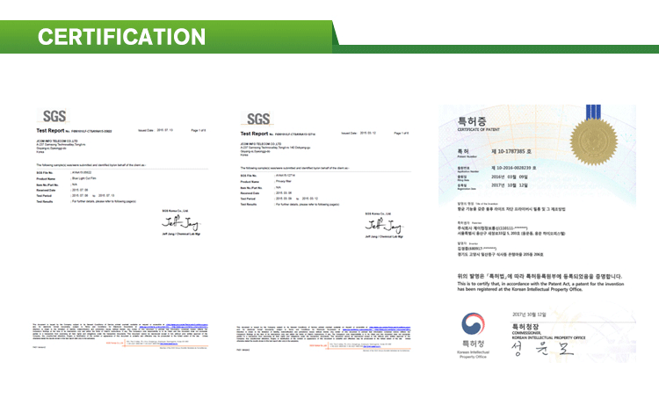Click 'Test Results' row on the first report
Viewport: 659px width, 398px height.
pos(86,202)
